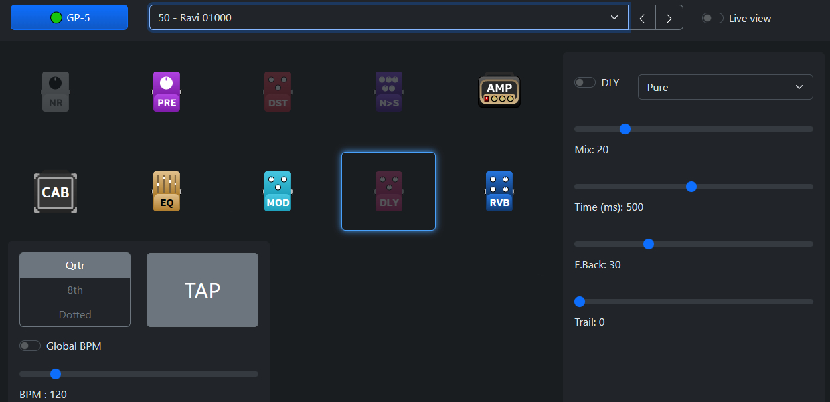Enable the Live view switch

[712, 19]
